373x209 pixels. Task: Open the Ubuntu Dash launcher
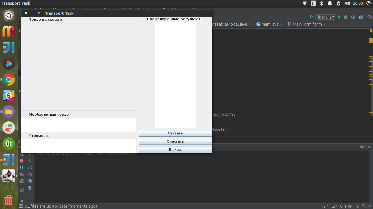point(9,16)
